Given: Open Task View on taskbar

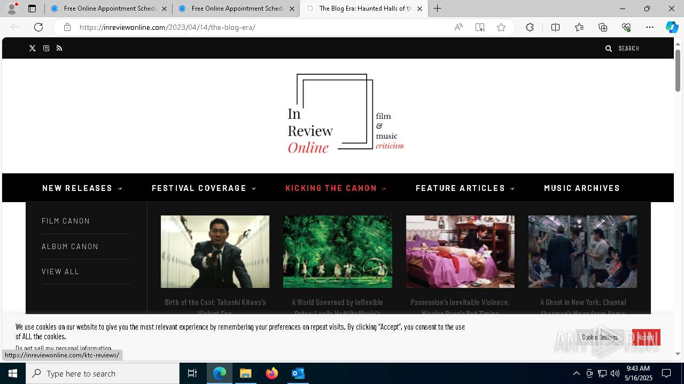Looking at the screenshot, I should (x=192, y=373).
